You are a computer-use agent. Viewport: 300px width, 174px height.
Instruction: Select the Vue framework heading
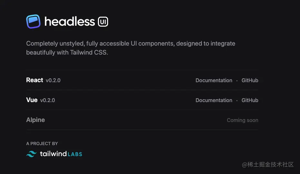[32, 100]
